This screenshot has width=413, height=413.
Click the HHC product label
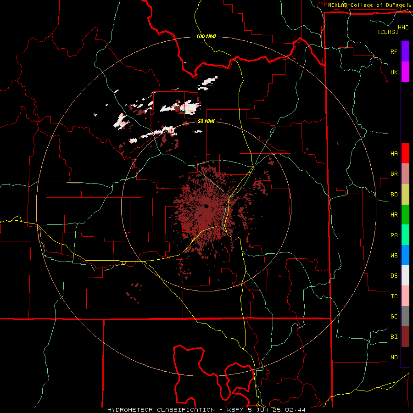click(403, 28)
